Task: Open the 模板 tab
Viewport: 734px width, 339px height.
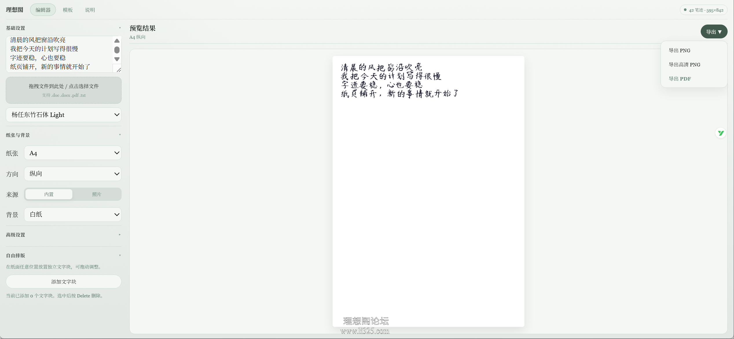Action: tap(68, 10)
